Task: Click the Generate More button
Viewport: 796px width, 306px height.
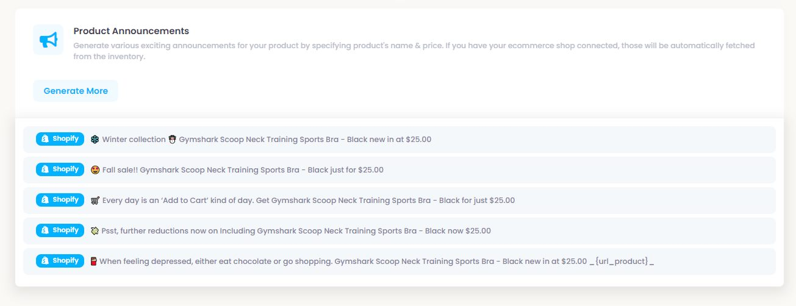Action: [x=76, y=91]
